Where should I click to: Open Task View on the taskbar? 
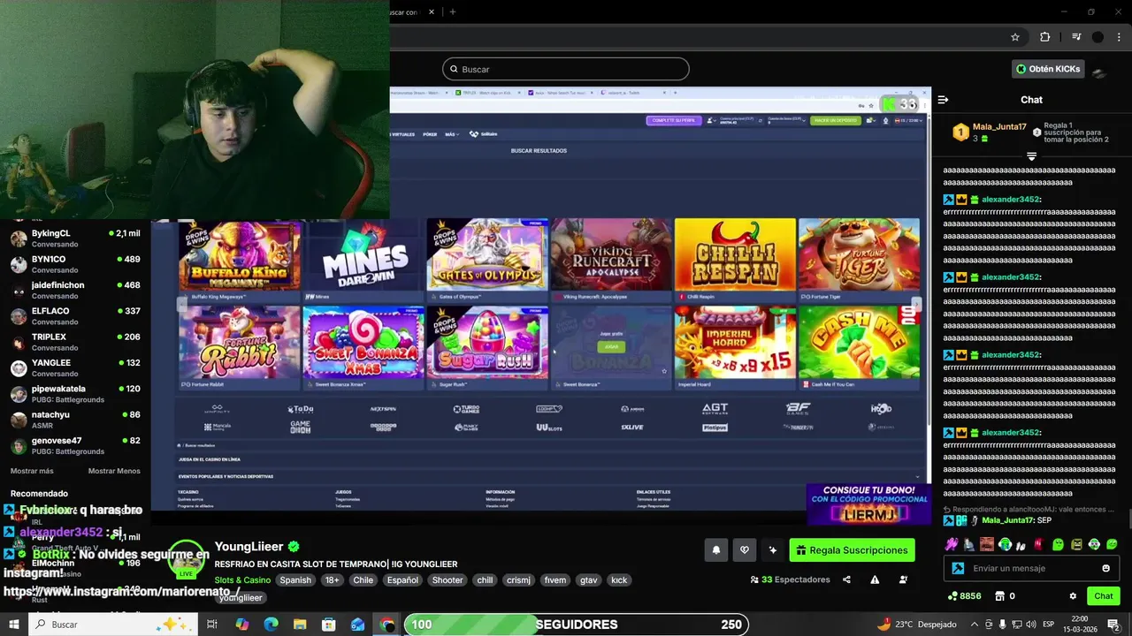[x=212, y=625]
